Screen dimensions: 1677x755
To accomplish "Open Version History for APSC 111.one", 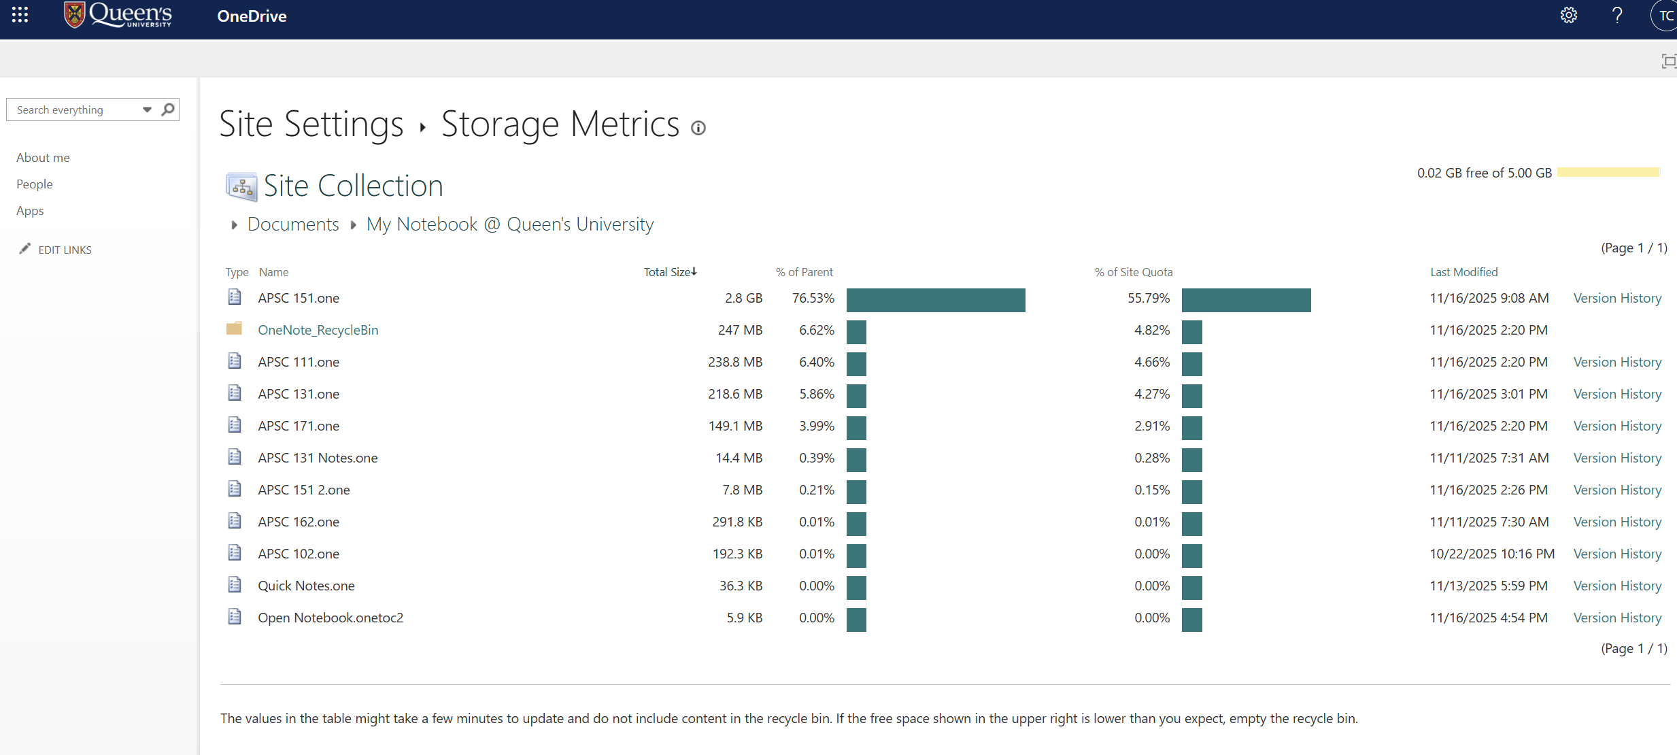I will 1617,362.
